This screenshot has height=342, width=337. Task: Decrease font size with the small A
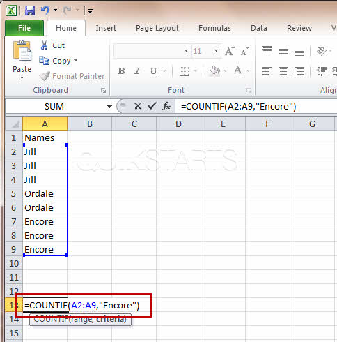pyautogui.click(x=244, y=51)
